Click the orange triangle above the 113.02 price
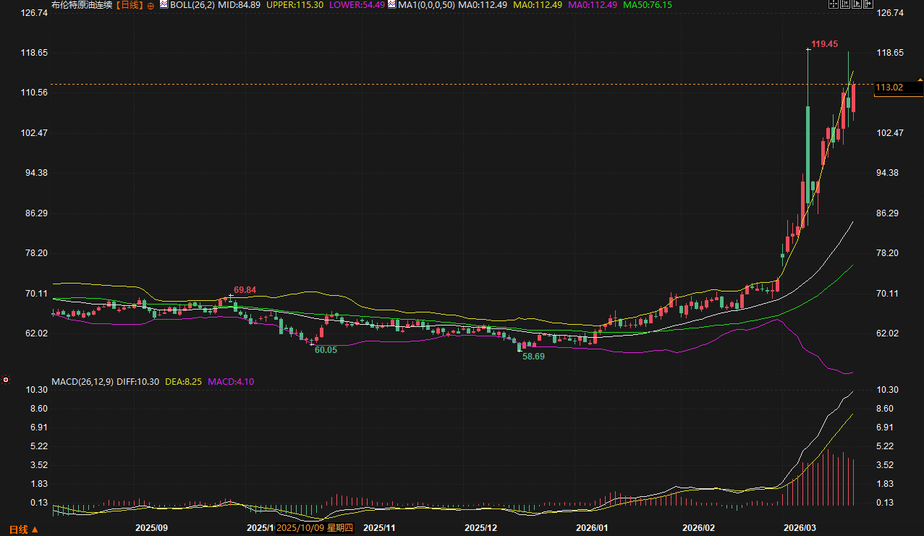 click(920, 78)
